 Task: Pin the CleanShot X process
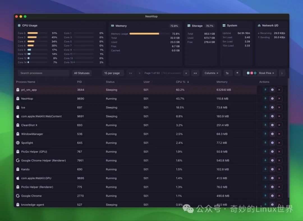265,125
